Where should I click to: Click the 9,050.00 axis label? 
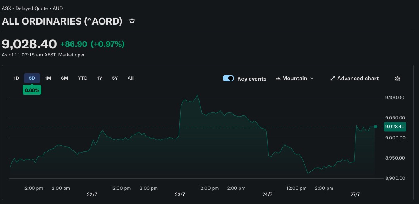pos(395,118)
